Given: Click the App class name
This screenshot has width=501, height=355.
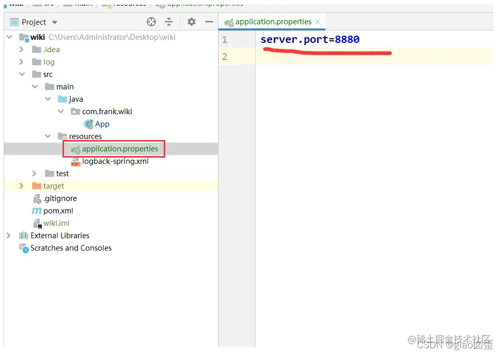Looking at the screenshot, I should (102, 124).
